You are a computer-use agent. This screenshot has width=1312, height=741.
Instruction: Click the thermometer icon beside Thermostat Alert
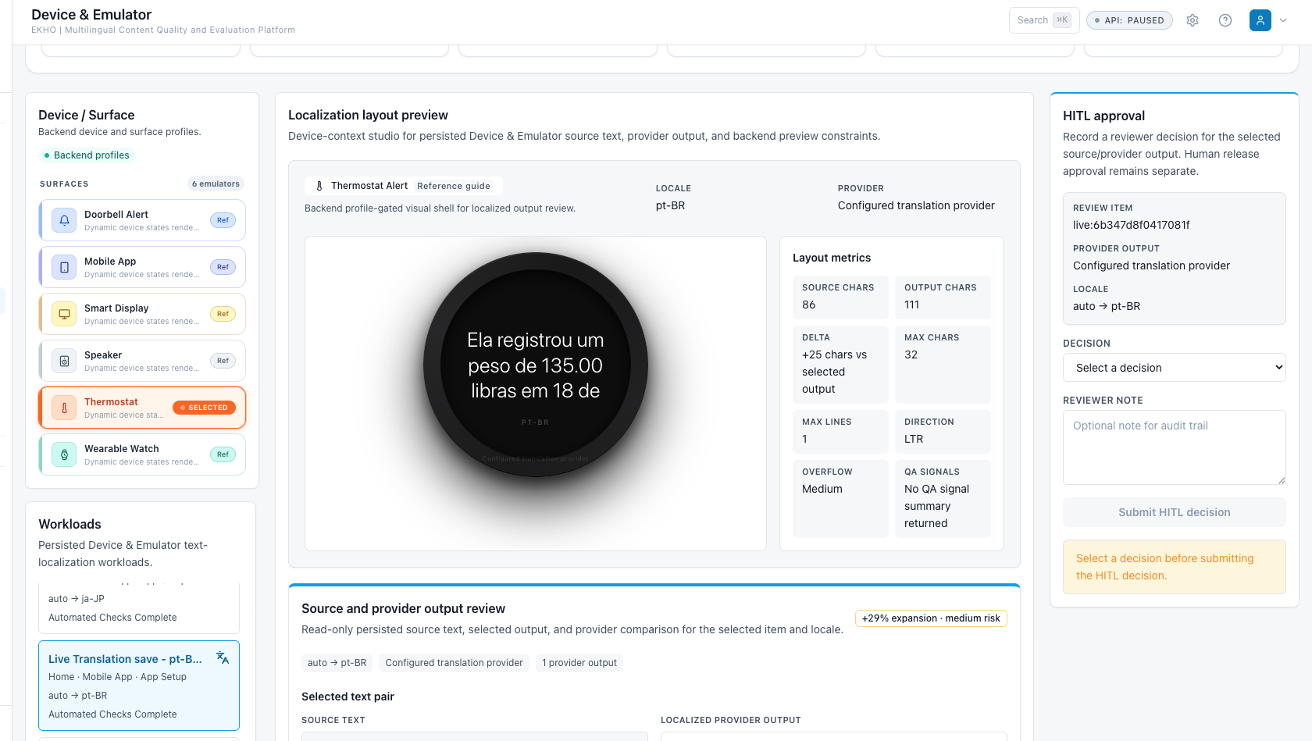(x=319, y=186)
